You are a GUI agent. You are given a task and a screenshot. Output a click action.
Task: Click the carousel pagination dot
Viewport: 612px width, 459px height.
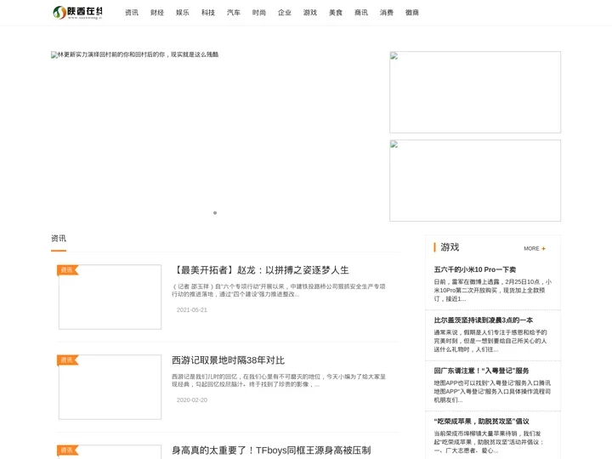tap(215, 212)
